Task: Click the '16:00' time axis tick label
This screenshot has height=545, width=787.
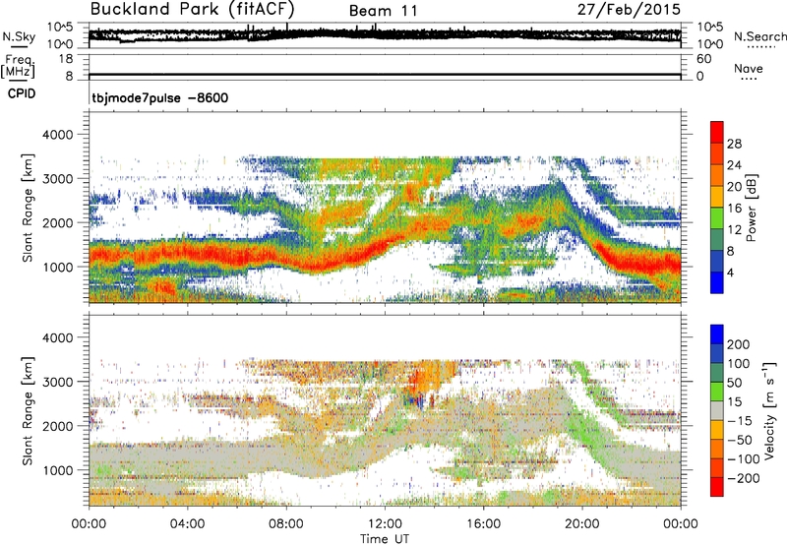Action: pyautogui.click(x=483, y=524)
